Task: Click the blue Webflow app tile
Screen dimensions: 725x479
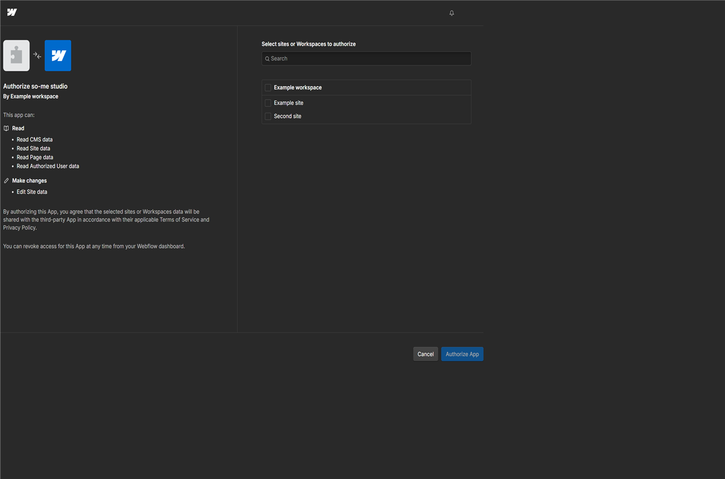Action: pos(58,55)
